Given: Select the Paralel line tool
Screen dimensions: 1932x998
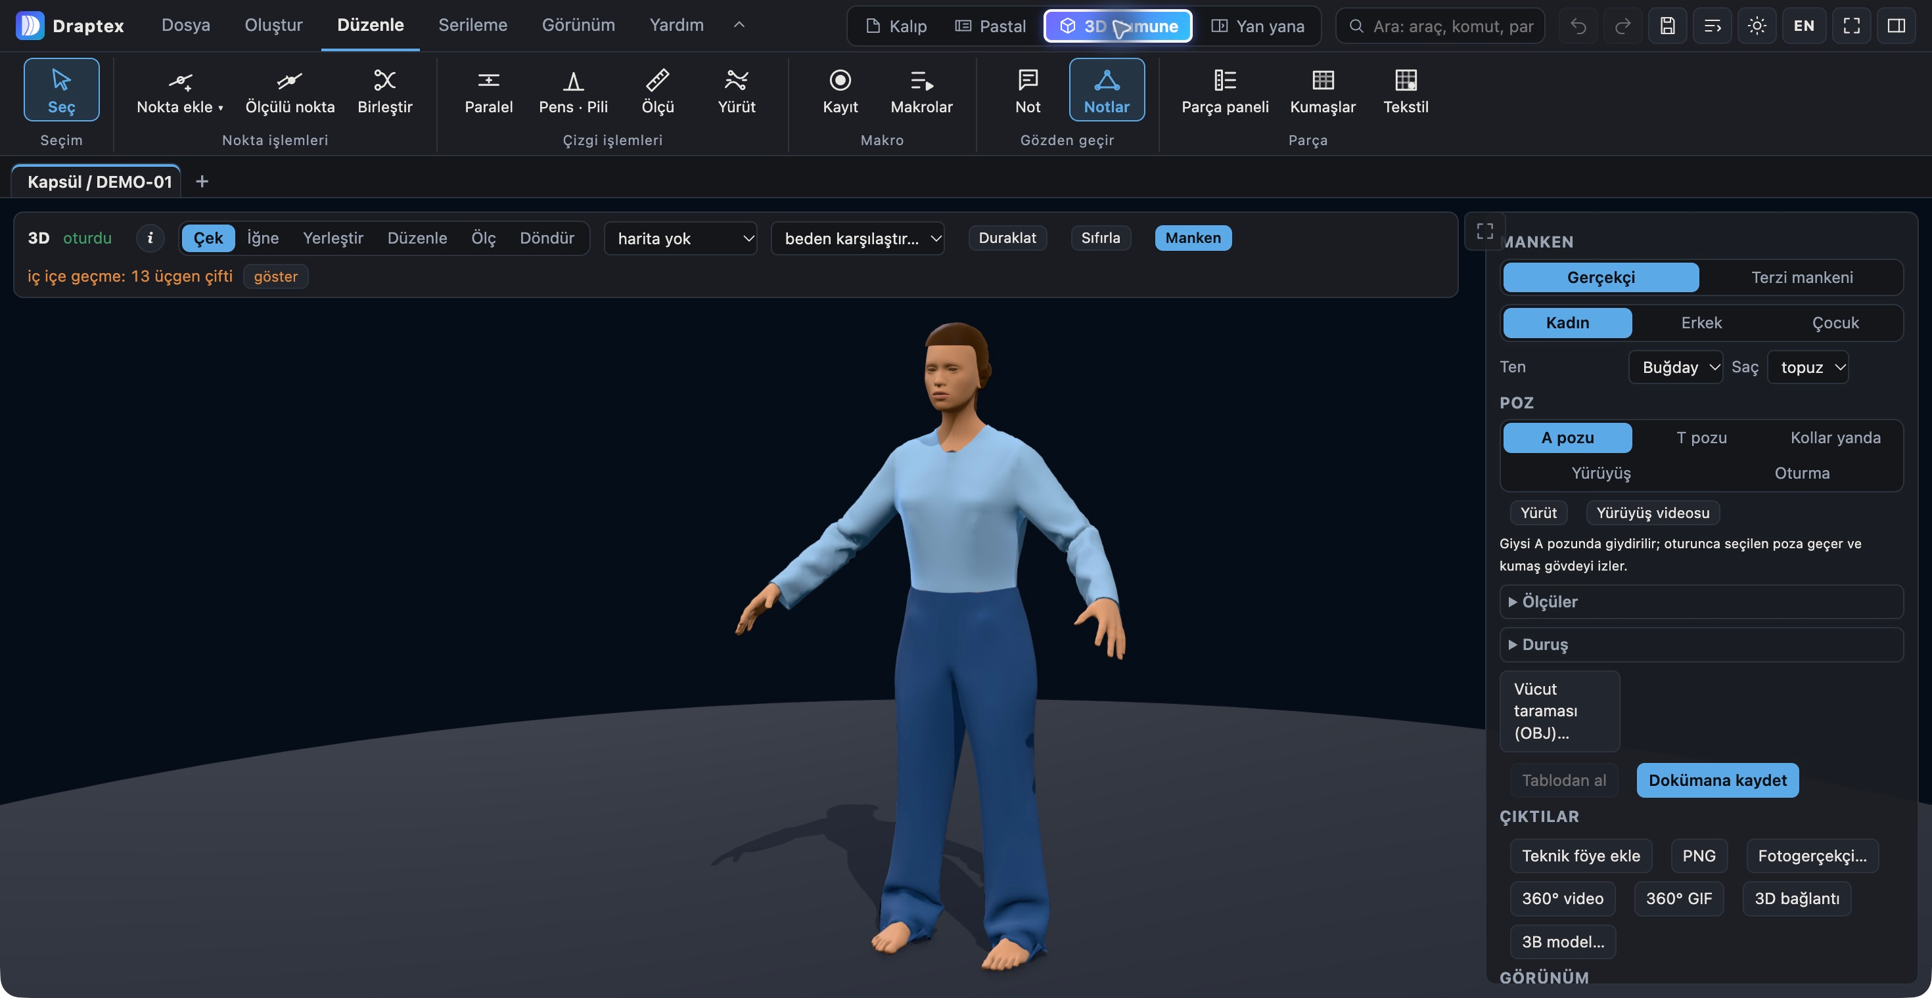Looking at the screenshot, I should point(488,89).
